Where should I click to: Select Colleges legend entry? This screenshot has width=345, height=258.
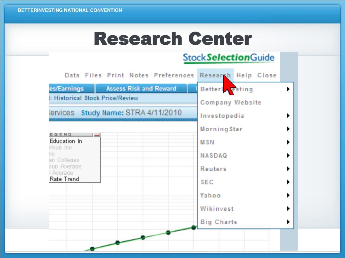pos(64,160)
